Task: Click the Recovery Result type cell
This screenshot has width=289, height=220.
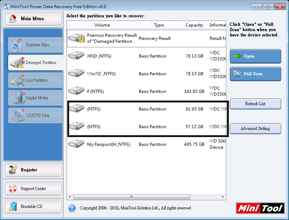Action: coord(155,38)
